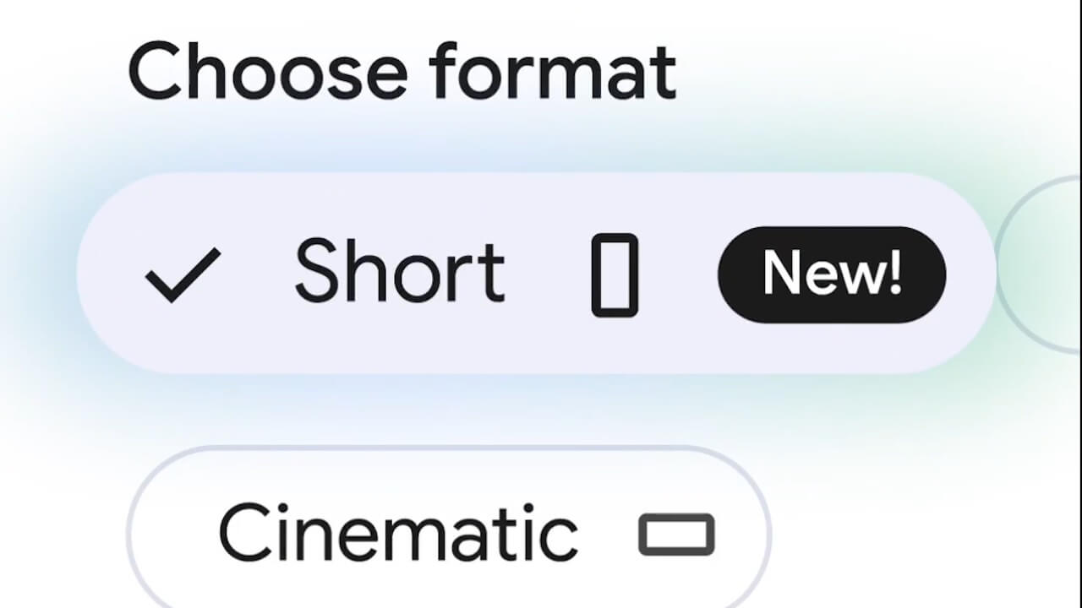Image resolution: width=1082 pixels, height=608 pixels.
Task: Select the Short format chip
Action: (x=536, y=274)
